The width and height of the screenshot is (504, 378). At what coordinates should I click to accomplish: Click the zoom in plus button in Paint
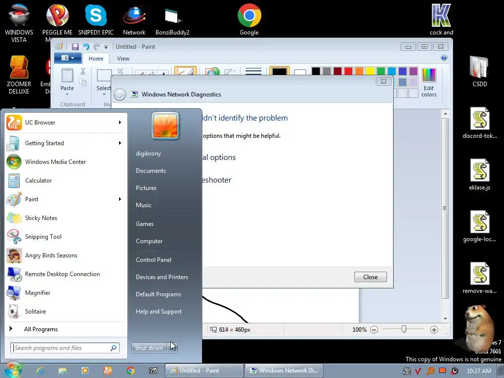tap(434, 329)
